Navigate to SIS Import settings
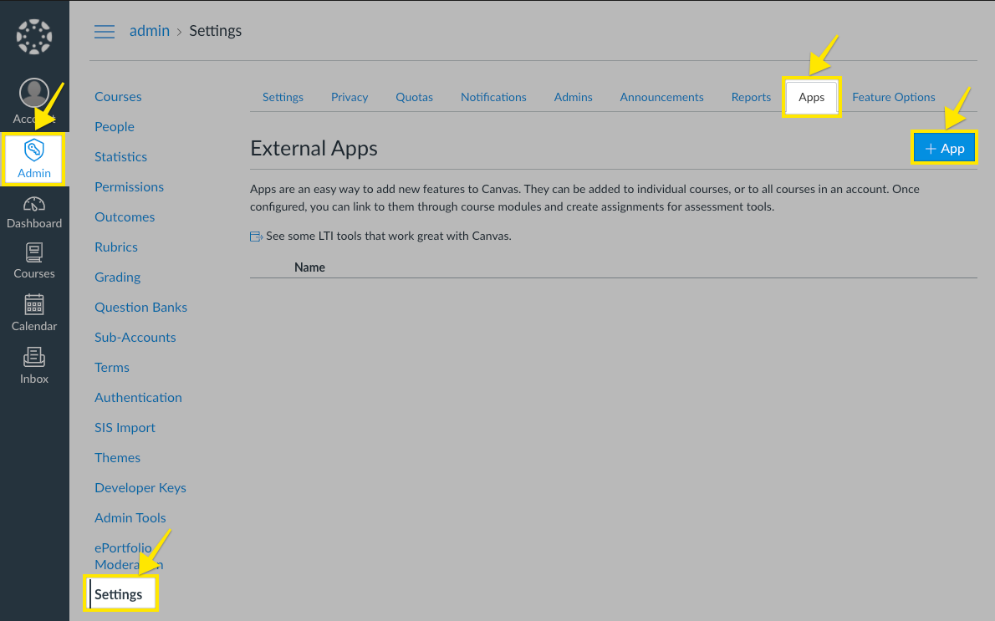The image size is (995, 621). pos(125,427)
